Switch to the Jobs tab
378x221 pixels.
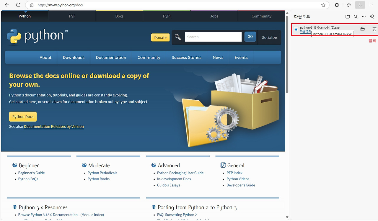[214, 16]
